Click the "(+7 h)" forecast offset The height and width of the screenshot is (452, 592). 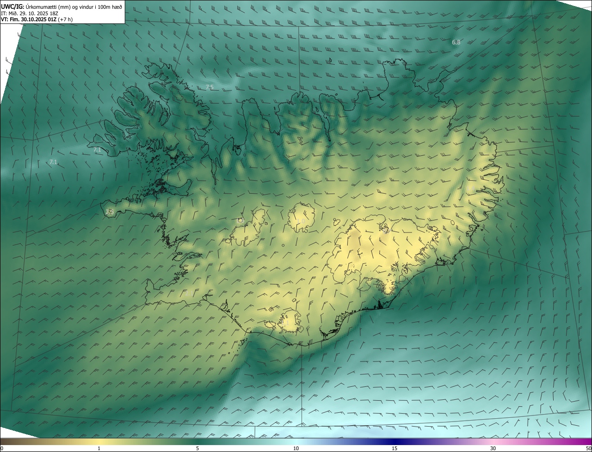[x=65, y=19]
